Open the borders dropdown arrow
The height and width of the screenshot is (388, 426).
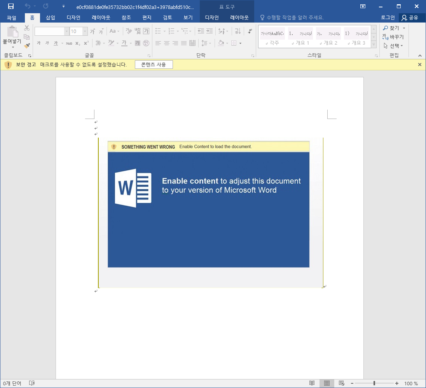241,43
